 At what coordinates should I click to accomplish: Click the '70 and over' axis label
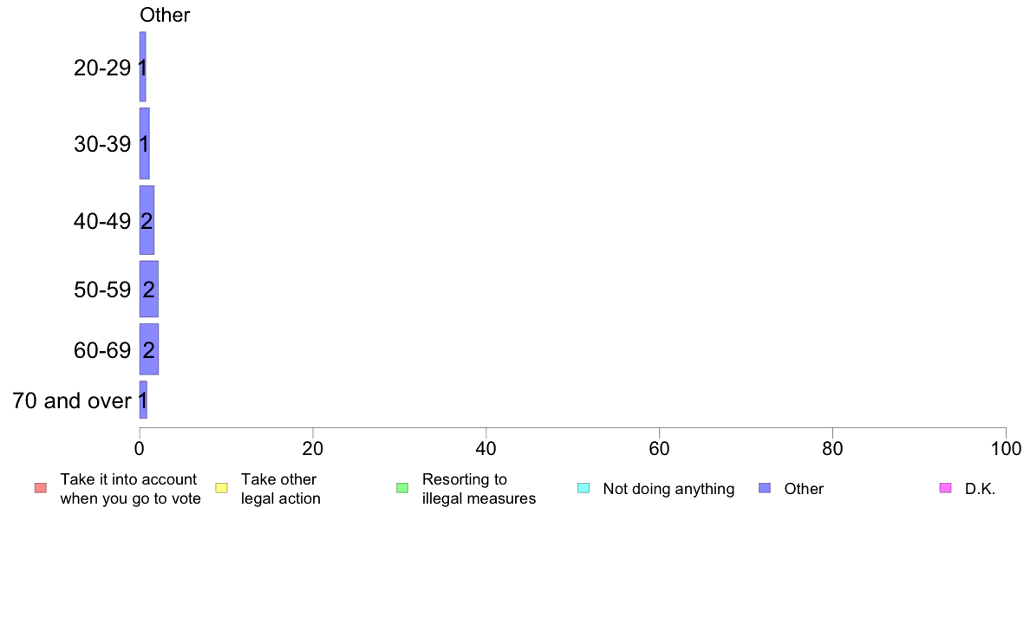pyautogui.click(x=72, y=400)
